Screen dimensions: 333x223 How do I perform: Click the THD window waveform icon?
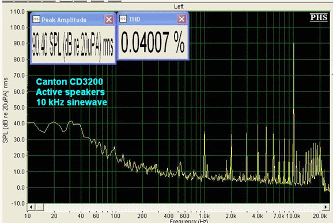point(123,19)
